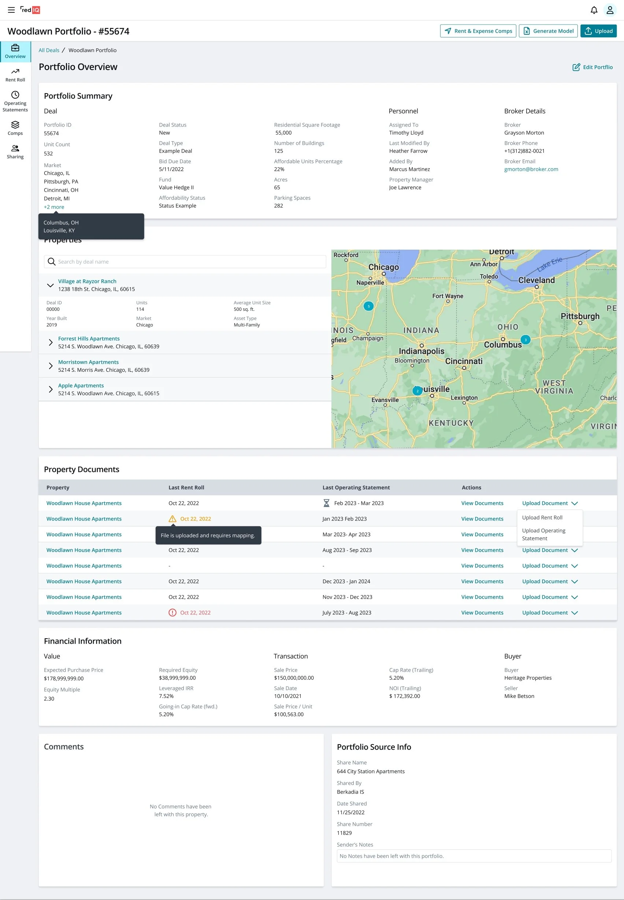624x900 pixels.
Task: Select Upload Operating Statement menu option
Action: 543,535
